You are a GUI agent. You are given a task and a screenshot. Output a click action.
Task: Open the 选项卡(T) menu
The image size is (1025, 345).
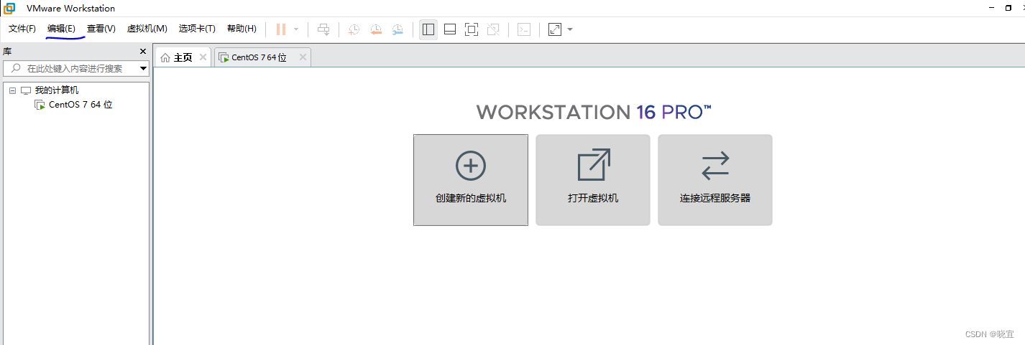coord(197,29)
